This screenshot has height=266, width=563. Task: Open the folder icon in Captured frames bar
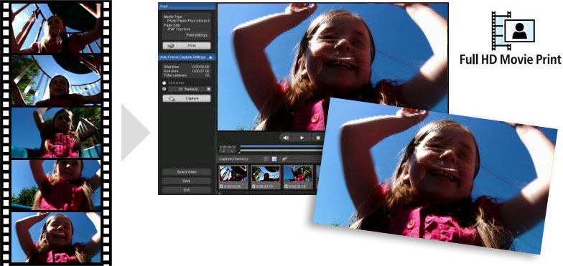(284, 159)
